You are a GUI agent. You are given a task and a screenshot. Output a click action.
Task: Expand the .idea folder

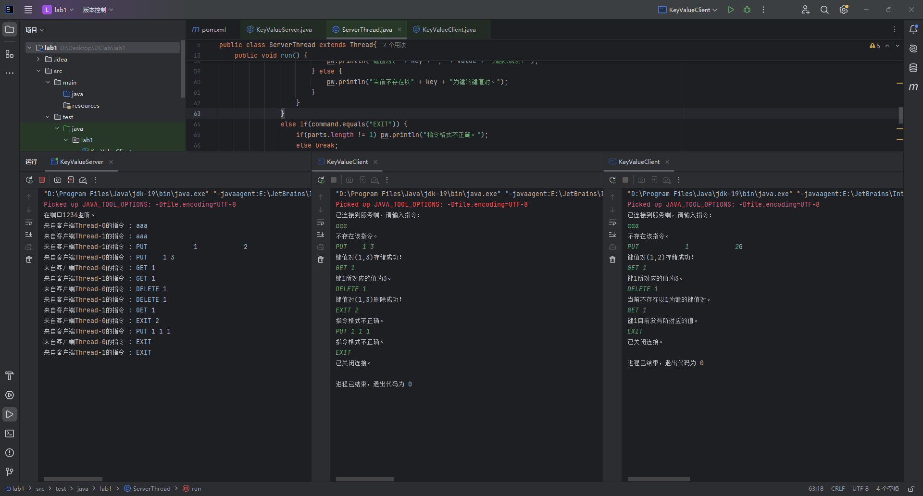pyautogui.click(x=38, y=59)
